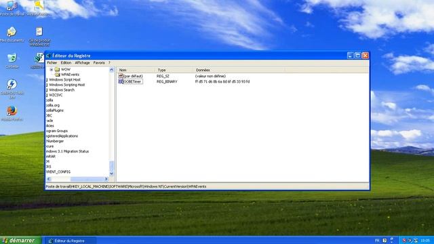Open the Edition menu

point(66,63)
